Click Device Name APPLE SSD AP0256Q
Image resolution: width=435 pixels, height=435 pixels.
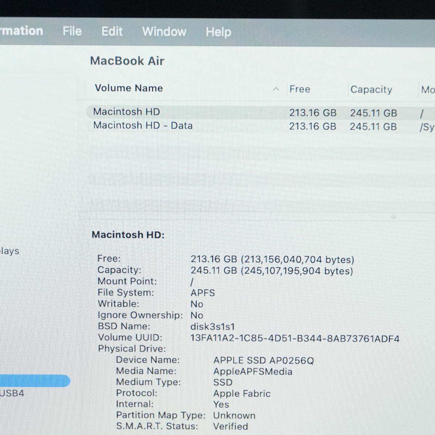pyautogui.click(x=264, y=360)
